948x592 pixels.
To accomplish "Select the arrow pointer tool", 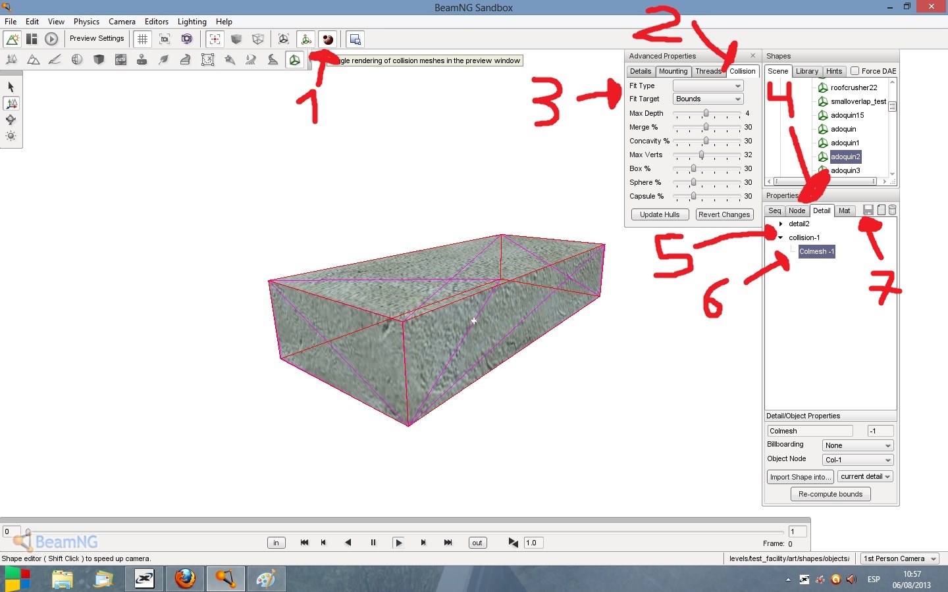I will click(x=11, y=87).
